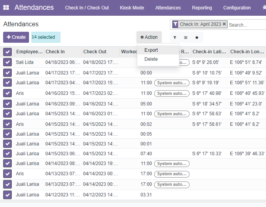Uncheck the Aris 00:02 row checkbox
Screen dimensions: 266x207
(7, 124)
